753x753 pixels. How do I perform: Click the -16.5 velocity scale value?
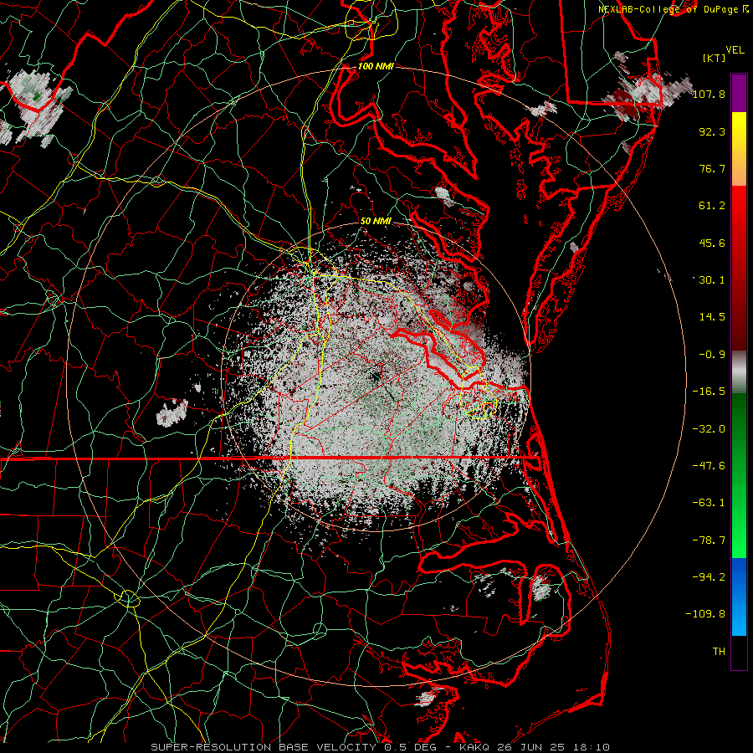(x=709, y=392)
